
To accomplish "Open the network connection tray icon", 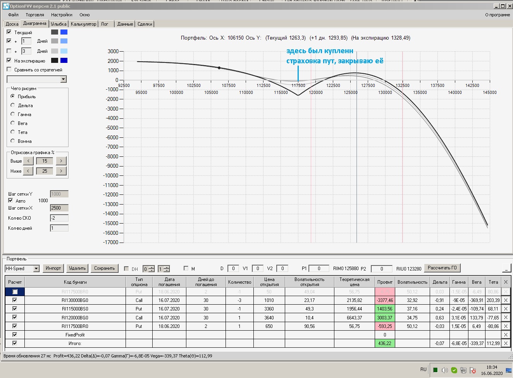I will point(463,370).
